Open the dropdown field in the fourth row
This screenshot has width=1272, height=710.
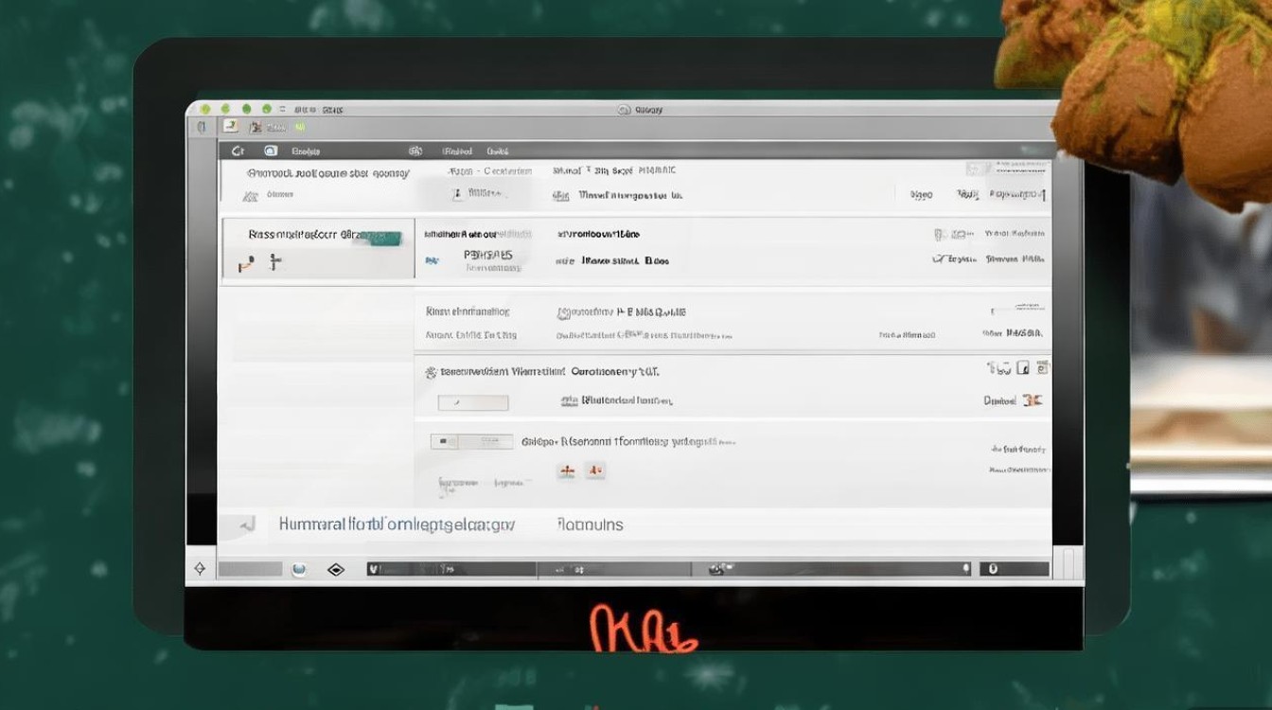coord(473,403)
